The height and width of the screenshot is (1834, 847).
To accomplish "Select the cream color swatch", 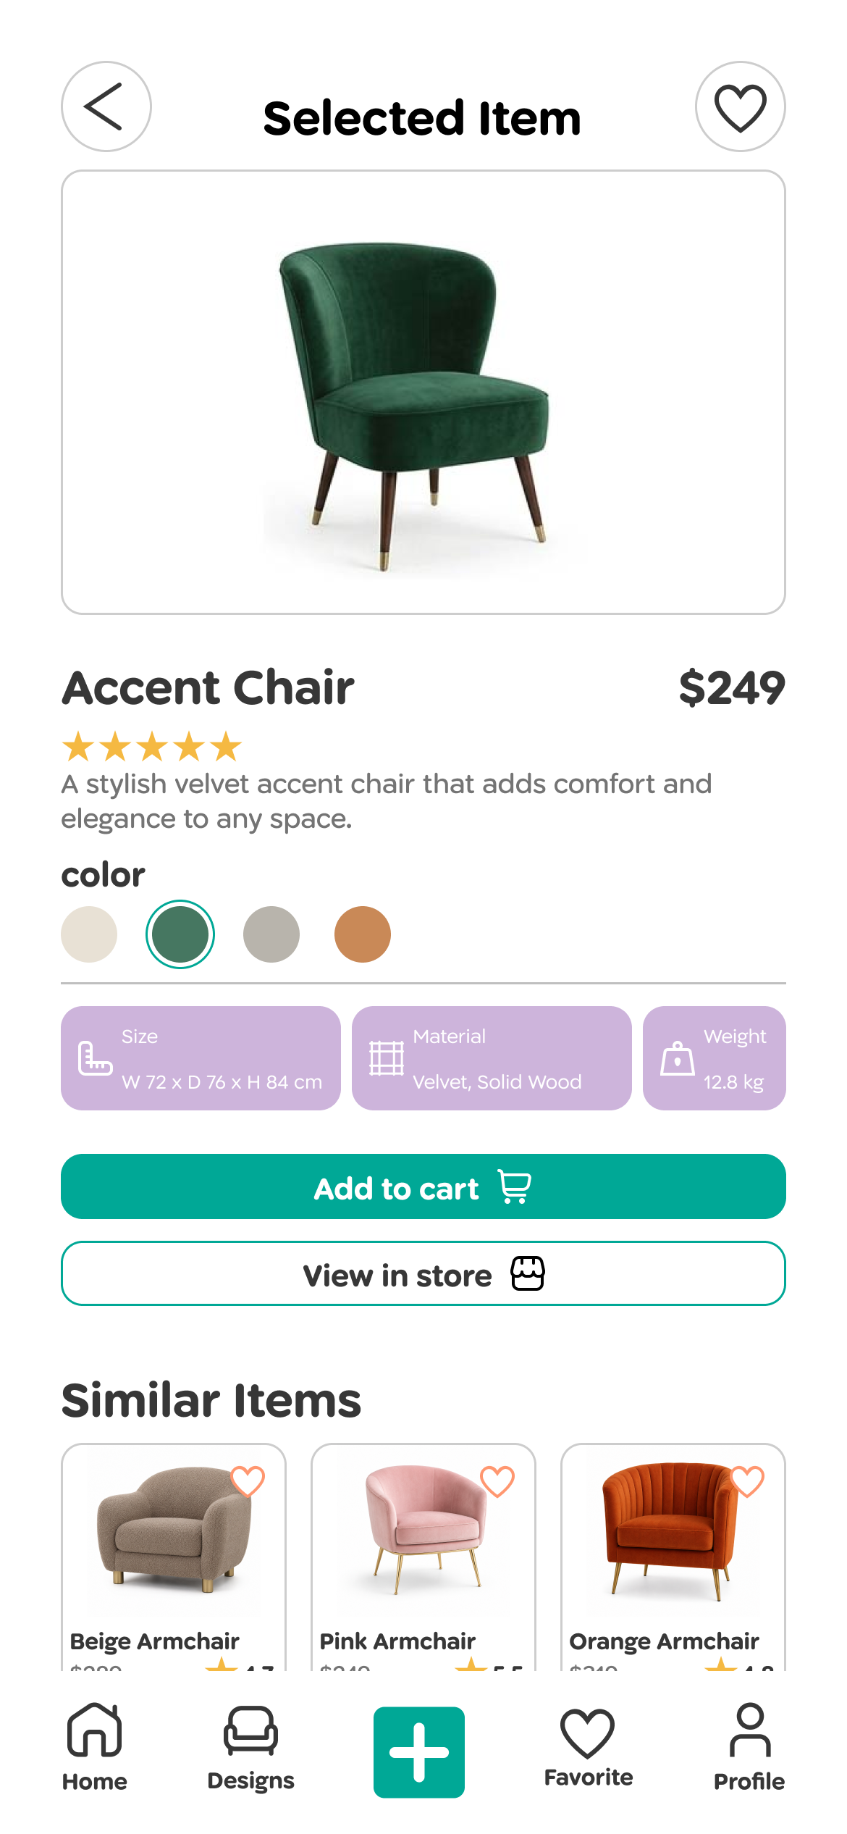I will coord(89,934).
